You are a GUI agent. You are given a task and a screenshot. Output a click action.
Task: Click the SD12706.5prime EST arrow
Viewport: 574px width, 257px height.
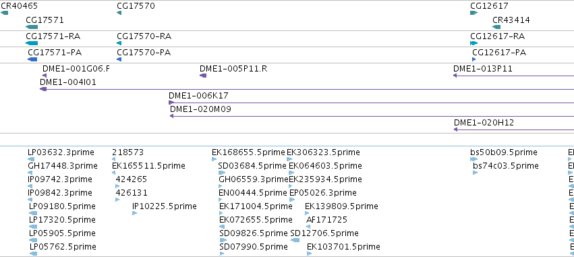coord(295,240)
